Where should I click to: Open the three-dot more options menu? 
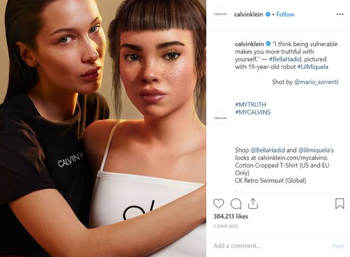pyautogui.click(x=340, y=14)
